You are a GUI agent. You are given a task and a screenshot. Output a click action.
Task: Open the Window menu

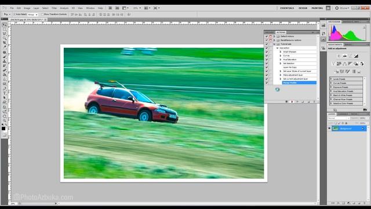90,8
